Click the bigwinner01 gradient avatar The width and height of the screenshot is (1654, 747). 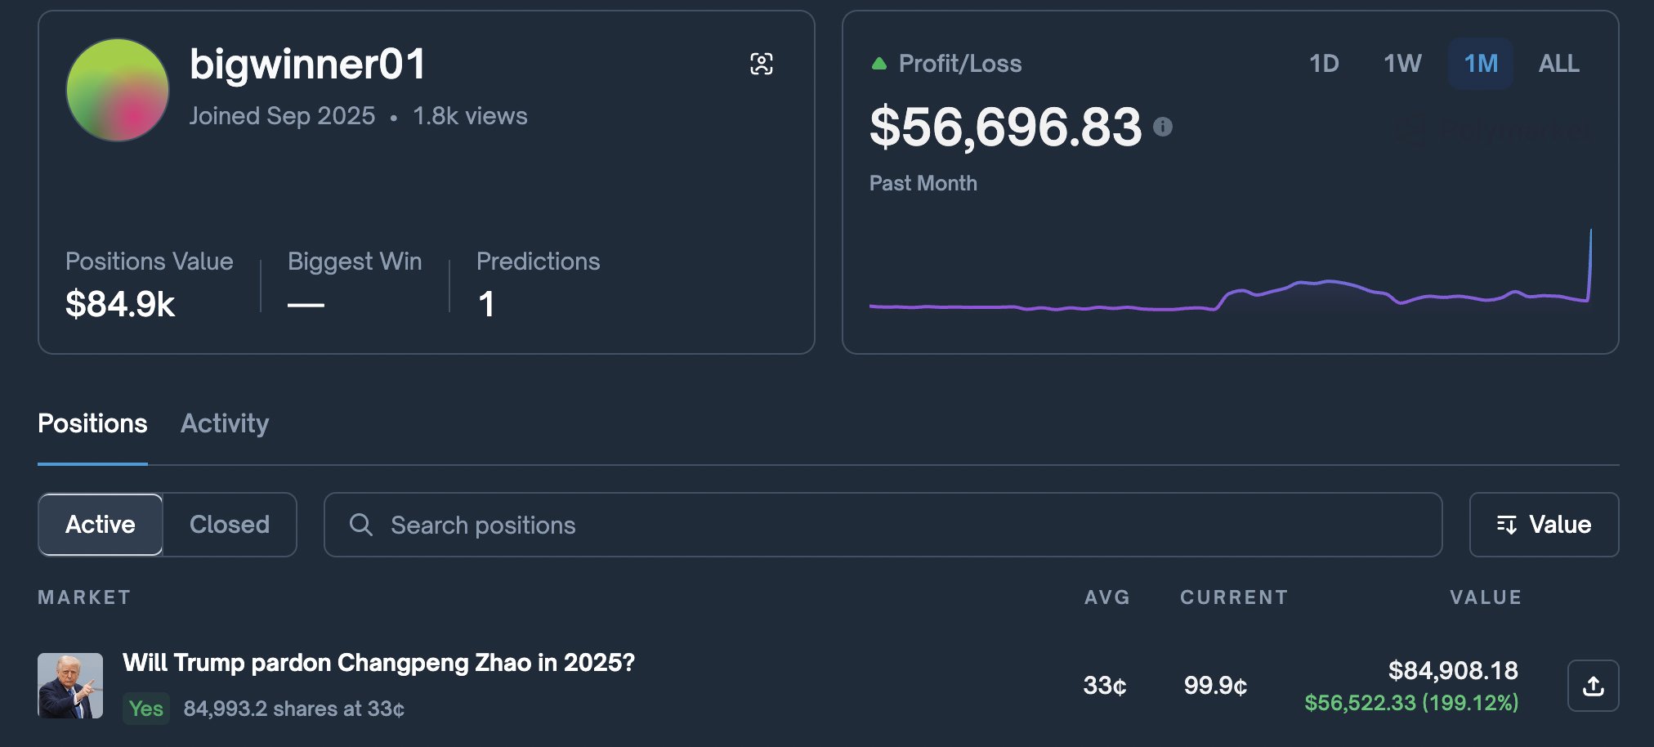118,90
